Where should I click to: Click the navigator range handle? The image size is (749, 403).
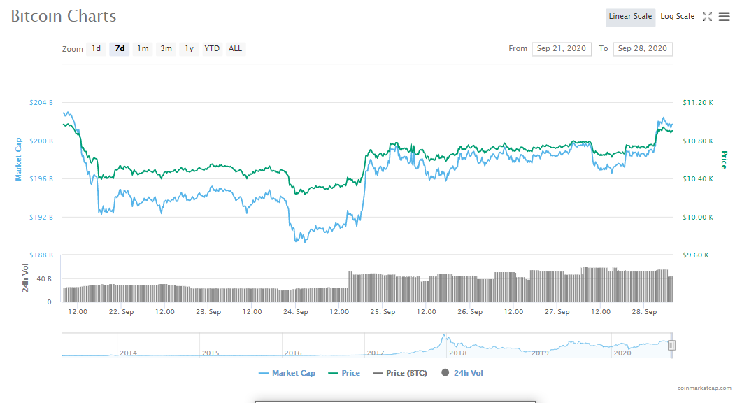pyautogui.click(x=671, y=345)
